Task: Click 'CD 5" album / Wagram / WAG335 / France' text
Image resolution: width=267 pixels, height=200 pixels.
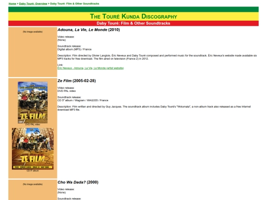Action: point(83,100)
